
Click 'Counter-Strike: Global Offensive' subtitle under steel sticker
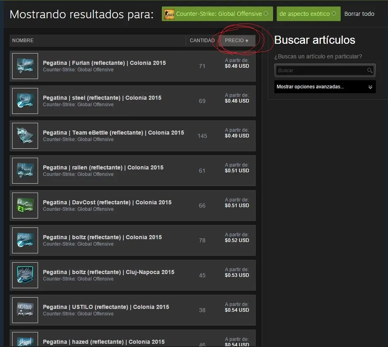(x=78, y=105)
